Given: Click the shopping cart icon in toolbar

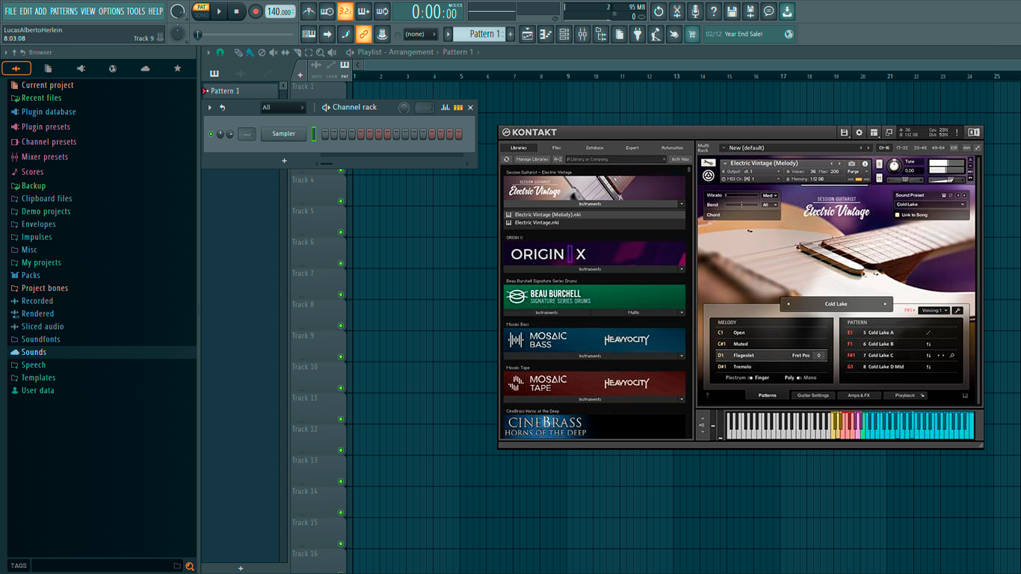Looking at the screenshot, I should 692,34.
